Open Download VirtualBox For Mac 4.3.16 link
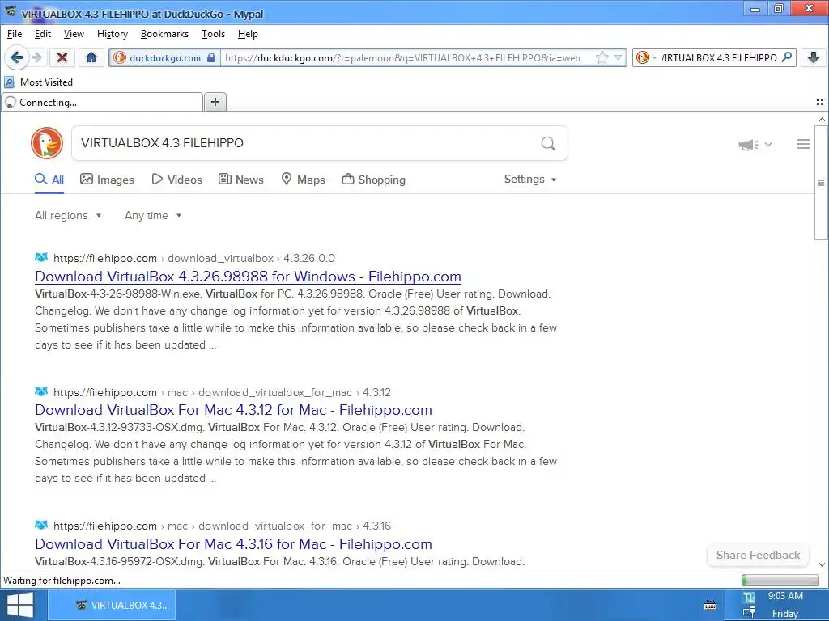Viewport: 829px width, 621px height. click(x=234, y=544)
